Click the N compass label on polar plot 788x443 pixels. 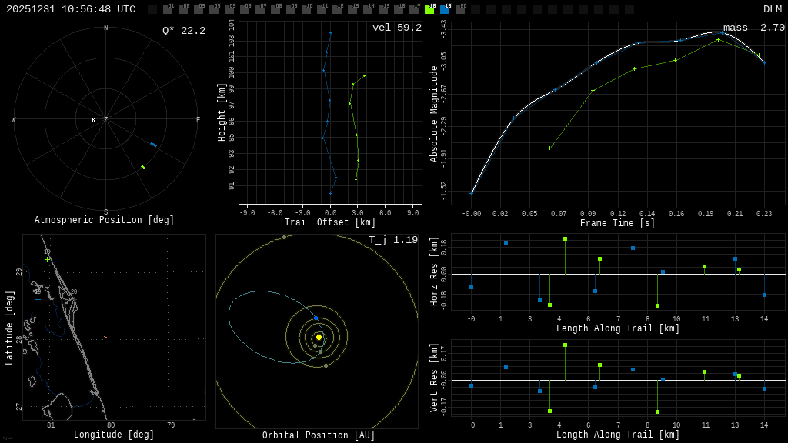click(105, 28)
